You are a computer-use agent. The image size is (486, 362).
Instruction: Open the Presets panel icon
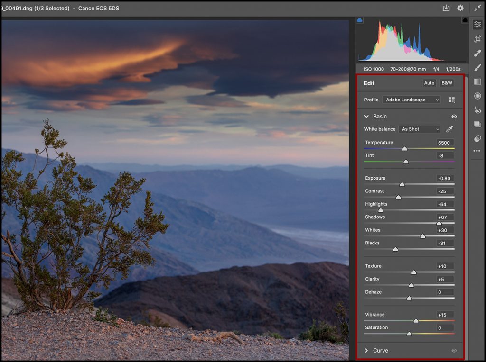[x=477, y=139]
